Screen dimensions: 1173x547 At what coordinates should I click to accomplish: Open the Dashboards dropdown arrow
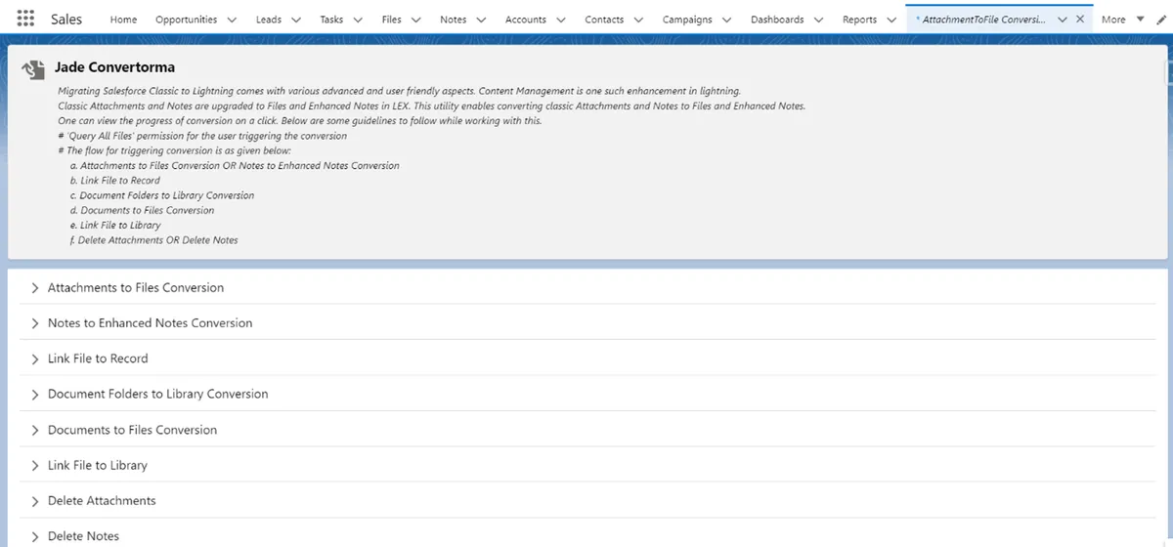click(819, 20)
